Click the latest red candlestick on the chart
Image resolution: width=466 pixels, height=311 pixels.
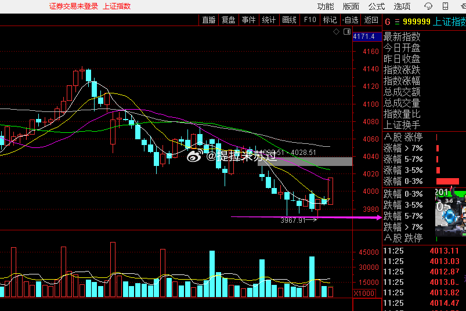pos(330,191)
